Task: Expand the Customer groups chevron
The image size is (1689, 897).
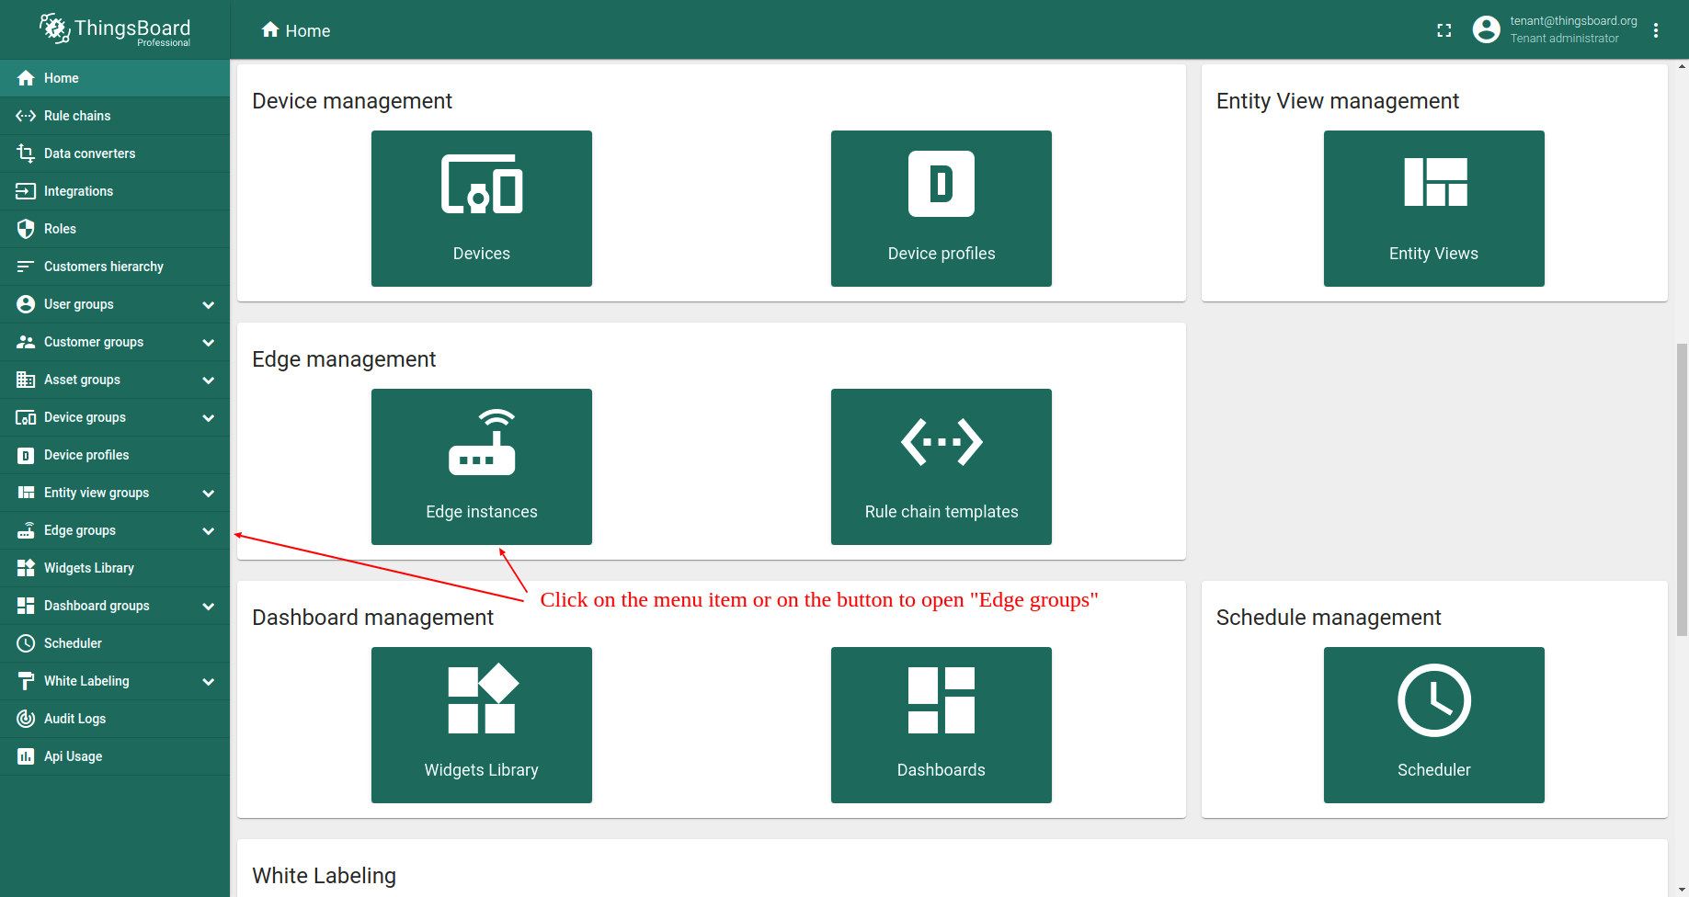Action: (209, 342)
